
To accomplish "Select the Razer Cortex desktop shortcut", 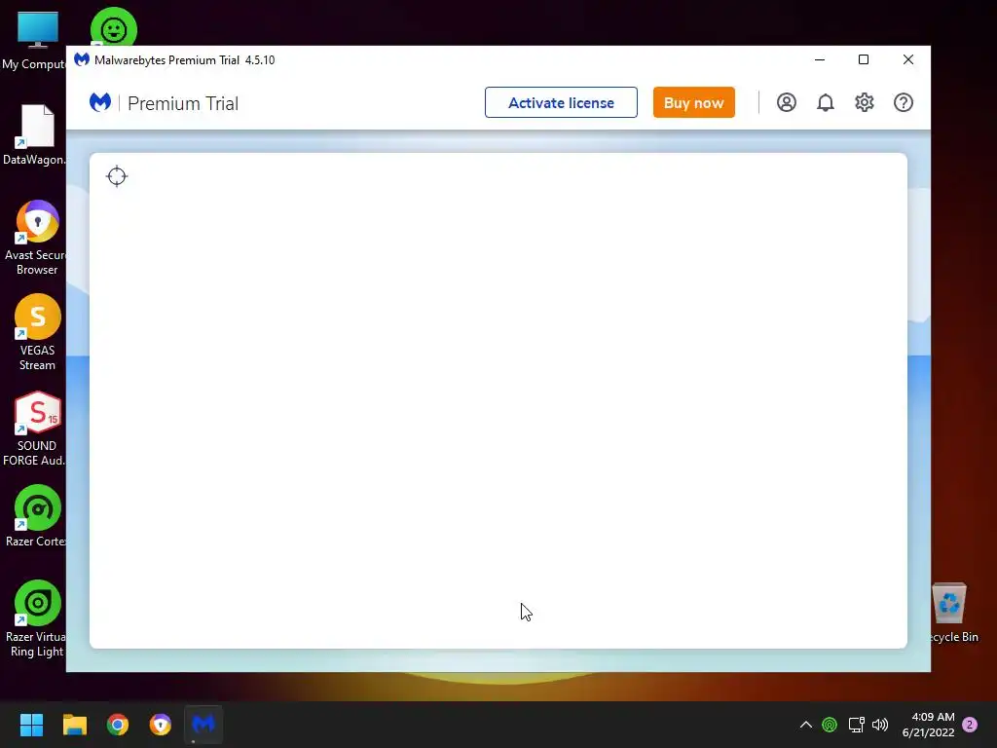I will (35, 516).
